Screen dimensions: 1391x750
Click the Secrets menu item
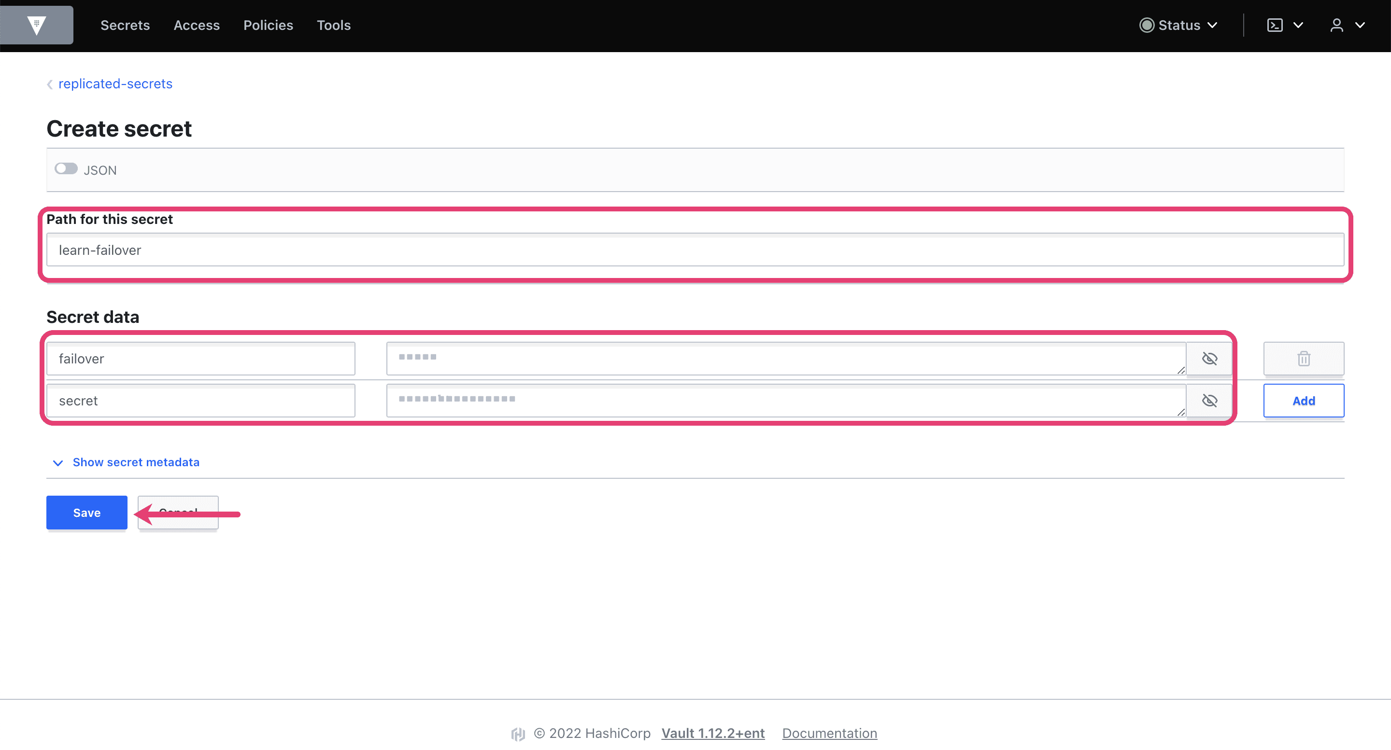124,25
